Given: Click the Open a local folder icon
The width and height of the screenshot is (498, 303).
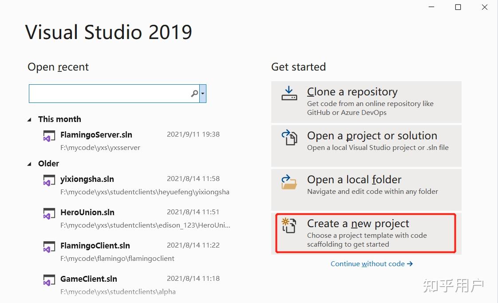Looking at the screenshot, I should tap(289, 182).
